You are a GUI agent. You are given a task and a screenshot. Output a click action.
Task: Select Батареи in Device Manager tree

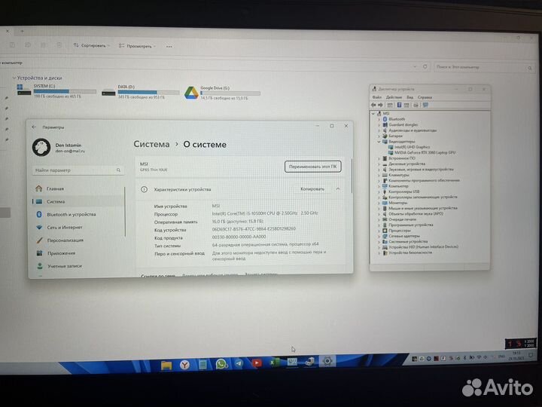tap(395, 136)
